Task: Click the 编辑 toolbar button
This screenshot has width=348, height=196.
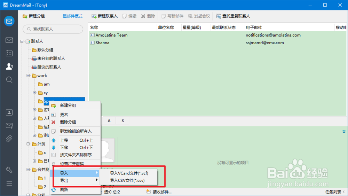Action: coord(129,16)
